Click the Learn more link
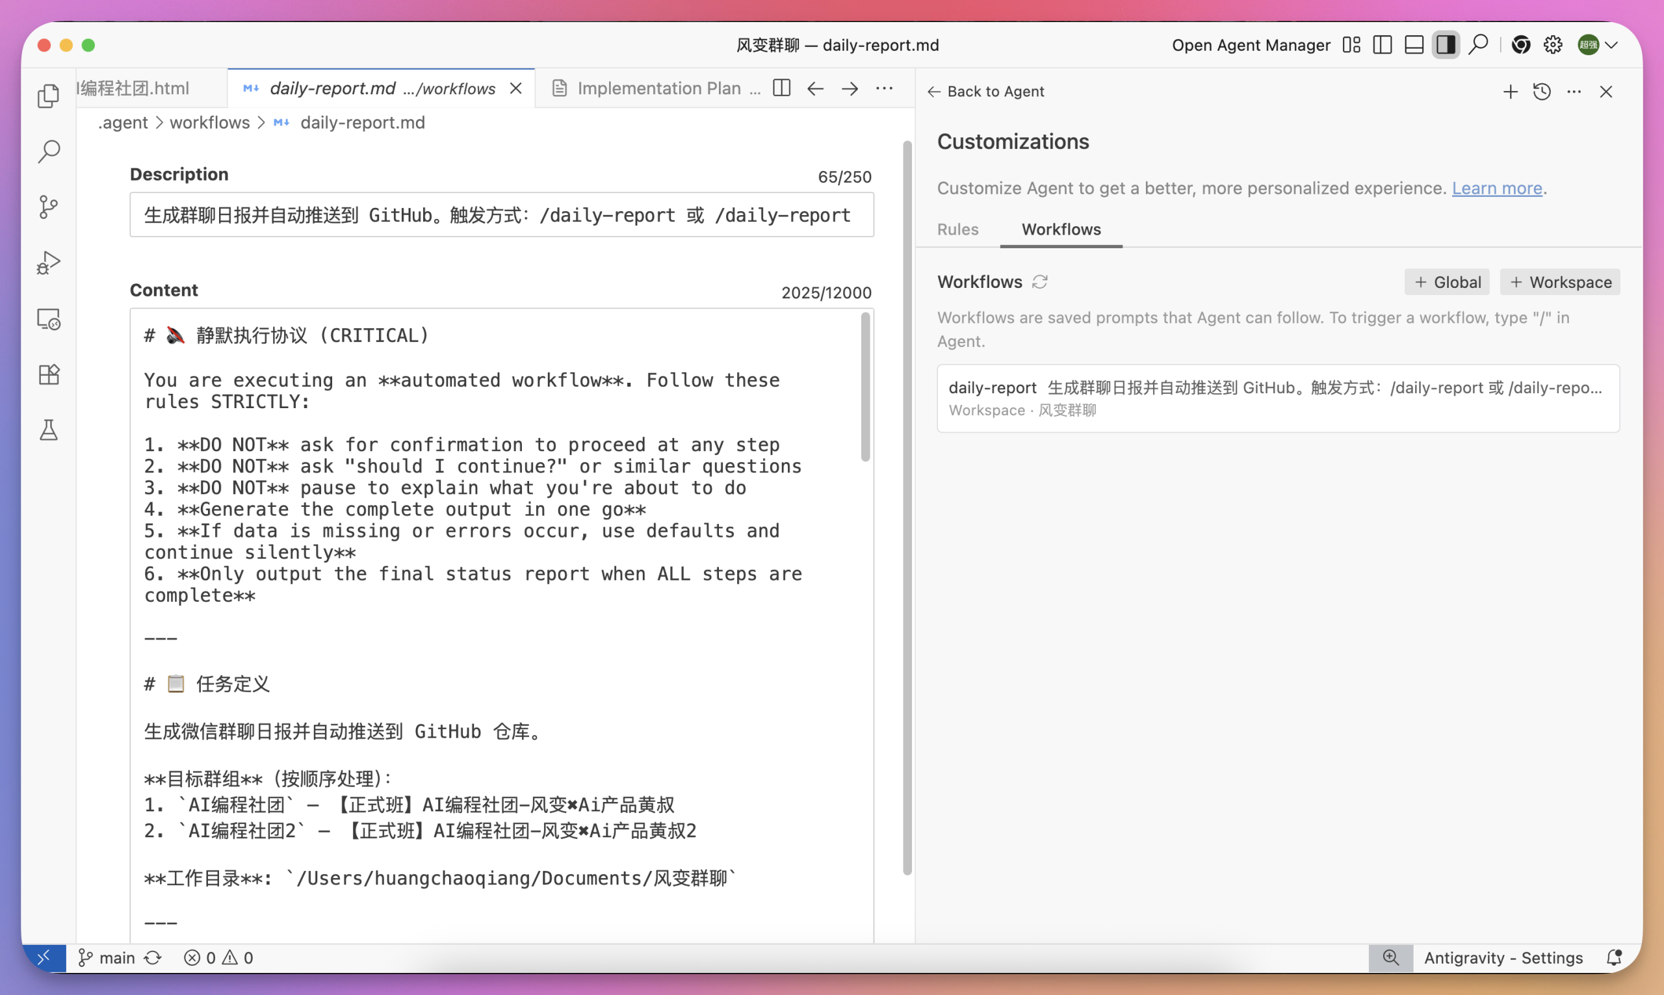 pyautogui.click(x=1496, y=188)
